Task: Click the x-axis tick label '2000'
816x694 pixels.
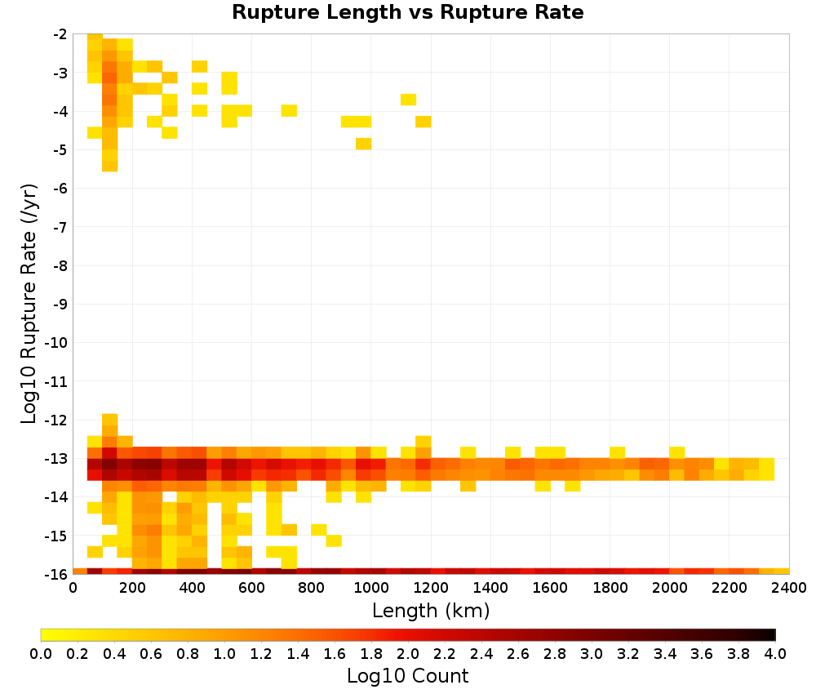Action: tap(670, 588)
